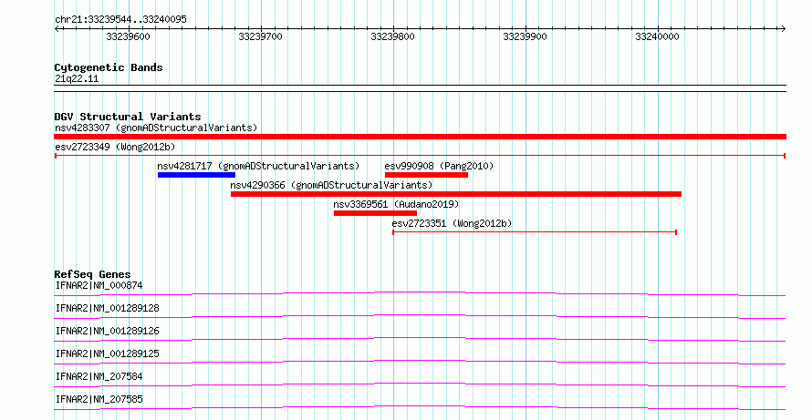Viewport: 812px width, 420px height.
Task: Click the red bar for nsv4283307
Action: (x=420, y=137)
